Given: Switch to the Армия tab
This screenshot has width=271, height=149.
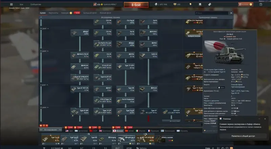Looking at the screenshot, I should click(43, 13).
